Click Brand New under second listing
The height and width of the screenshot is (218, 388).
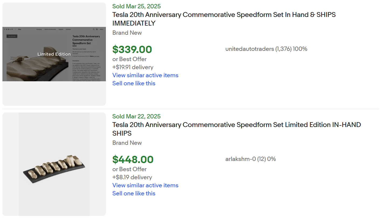[x=127, y=143]
